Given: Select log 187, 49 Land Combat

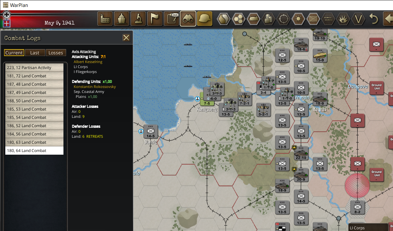Looking at the screenshot, I should pos(34,92).
